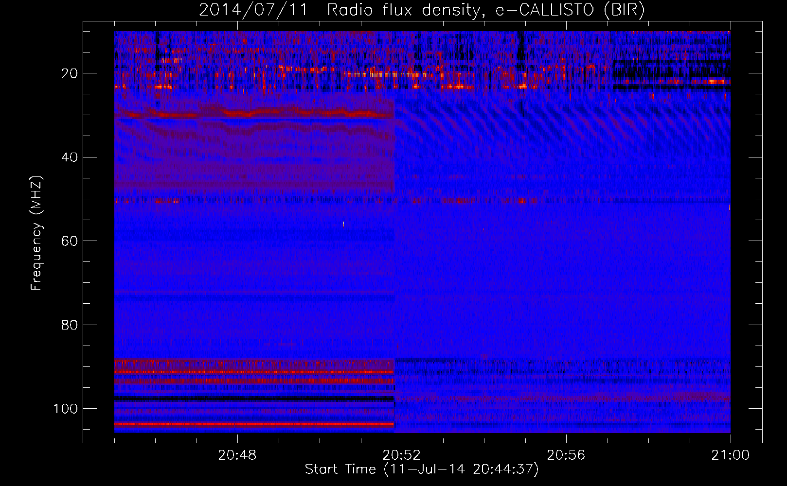Viewport: 787px width, 486px height.
Task: Click the 100 MHz frequency tick label
Action: pos(66,409)
